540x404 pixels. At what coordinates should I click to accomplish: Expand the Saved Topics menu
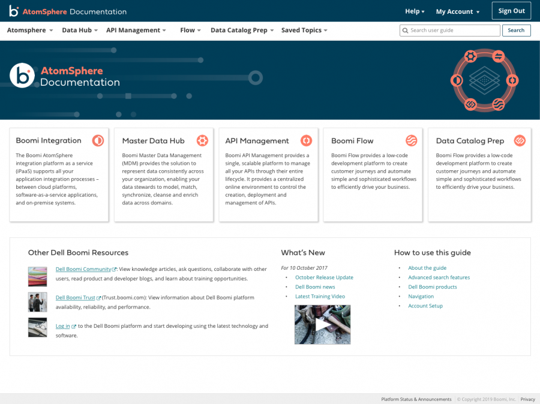(x=304, y=31)
